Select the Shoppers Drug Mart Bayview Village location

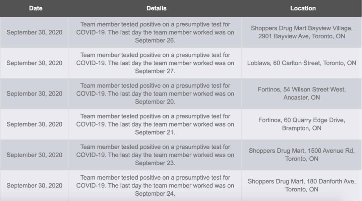pos(302,32)
